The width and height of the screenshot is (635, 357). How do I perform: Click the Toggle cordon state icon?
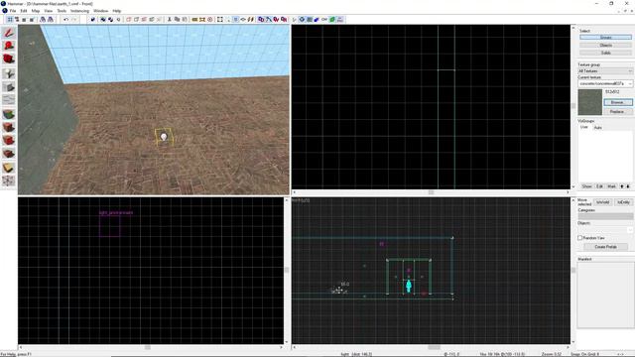tap(194, 20)
